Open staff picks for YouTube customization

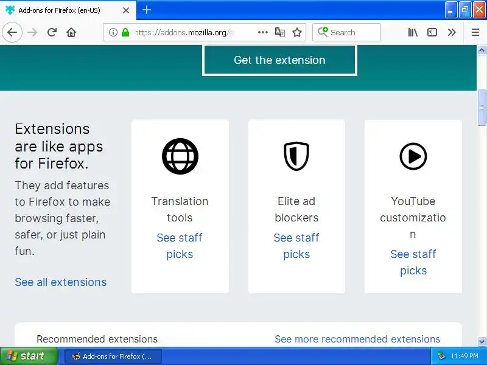coord(413,262)
